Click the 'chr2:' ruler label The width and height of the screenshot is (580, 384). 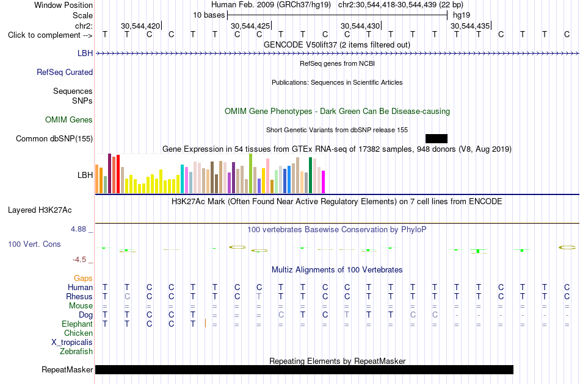pos(84,26)
